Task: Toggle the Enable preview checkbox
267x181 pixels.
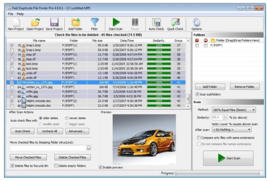Action: (100, 167)
